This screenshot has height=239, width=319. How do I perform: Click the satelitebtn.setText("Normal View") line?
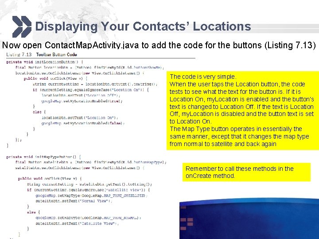(74, 201)
